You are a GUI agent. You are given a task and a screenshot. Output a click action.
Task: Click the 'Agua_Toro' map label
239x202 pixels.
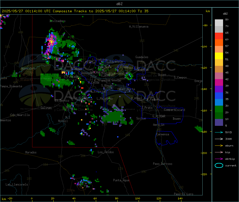point(28,68)
